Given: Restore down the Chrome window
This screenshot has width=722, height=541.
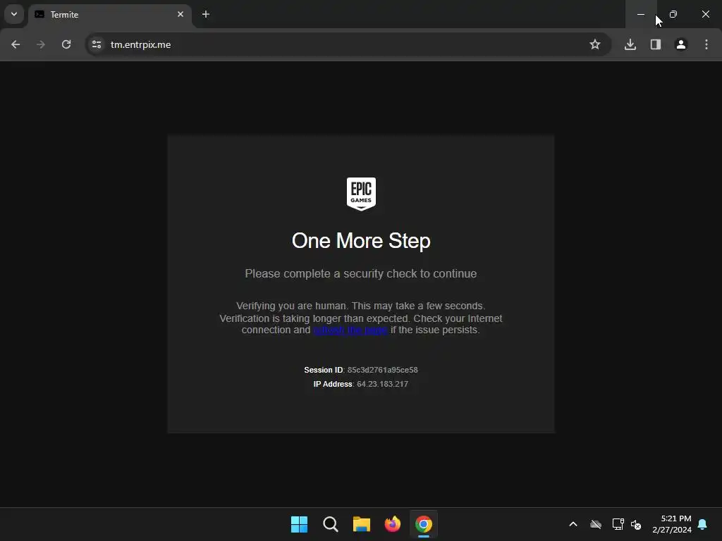Looking at the screenshot, I should tap(673, 14).
